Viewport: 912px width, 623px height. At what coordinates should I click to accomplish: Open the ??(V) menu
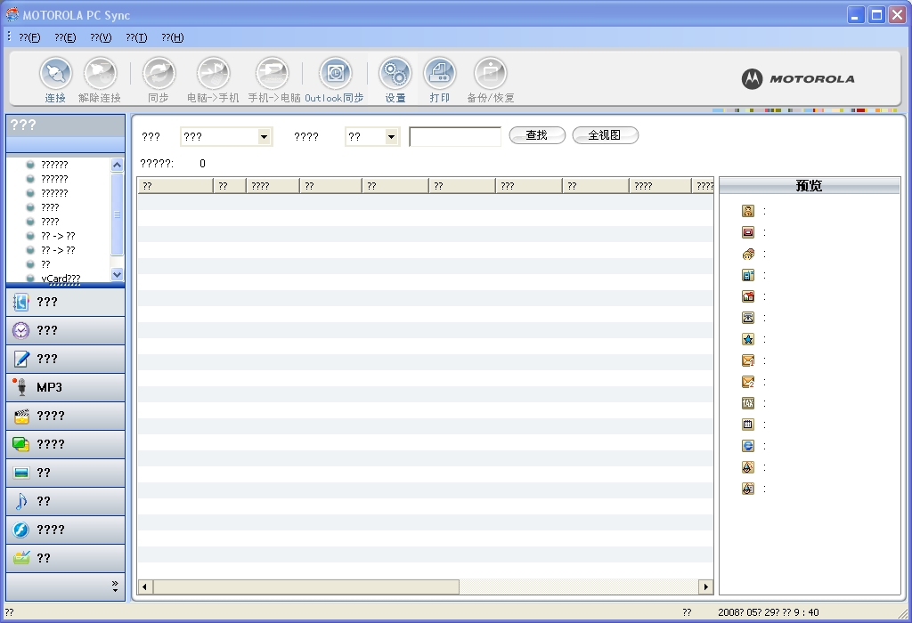pos(101,37)
